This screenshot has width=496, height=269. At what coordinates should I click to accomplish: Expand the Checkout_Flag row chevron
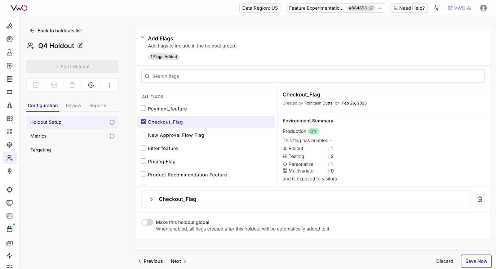[151, 199]
